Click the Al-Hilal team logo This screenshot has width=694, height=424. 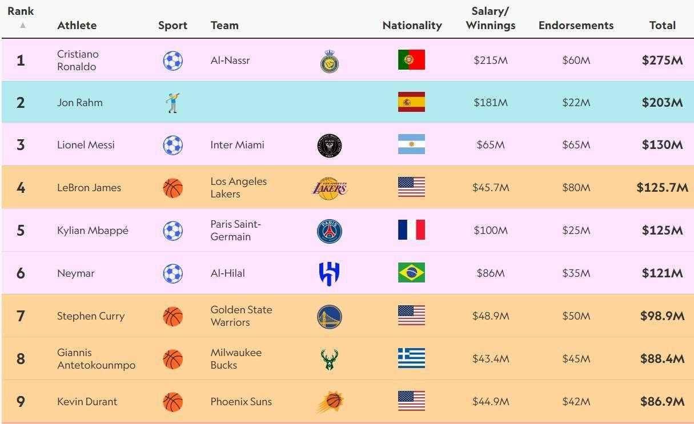pos(330,273)
